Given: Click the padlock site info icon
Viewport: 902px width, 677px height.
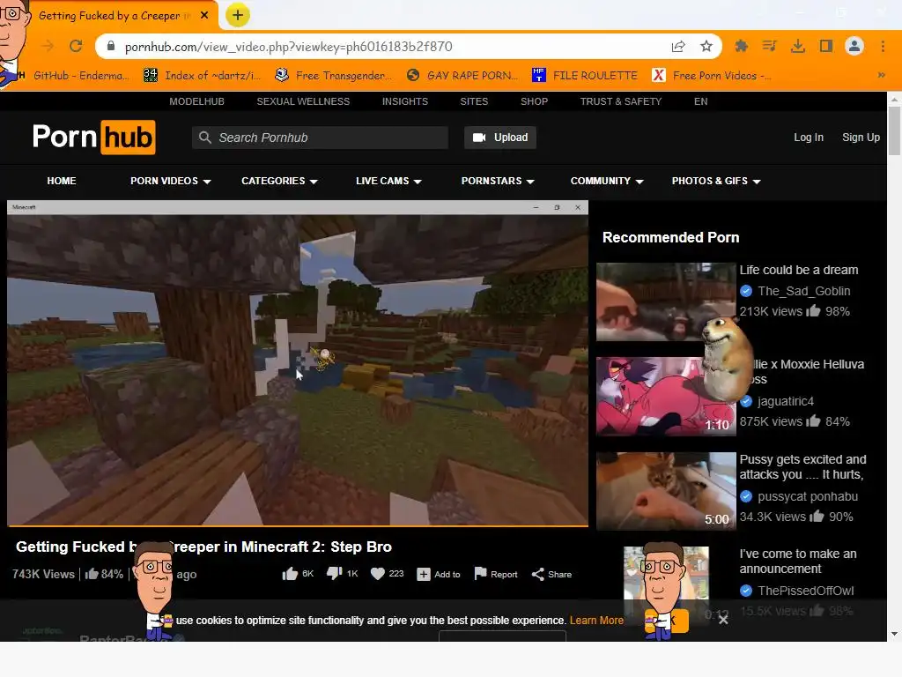Looking at the screenshot, I should (111, 46).
